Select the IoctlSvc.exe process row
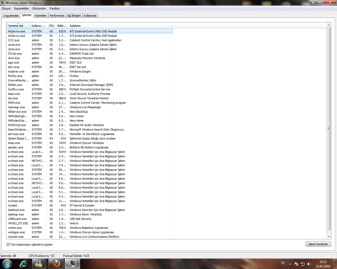 [90, 89]
